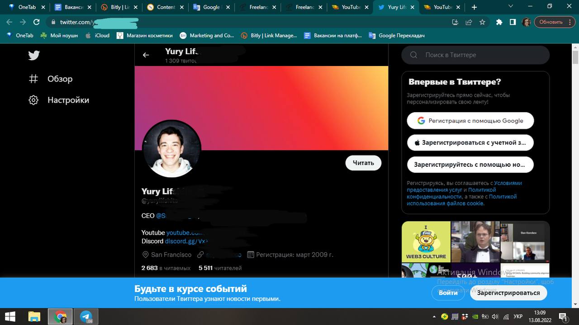The width and height of the screenshot is (579, 325).
Task: Open OneTab bookmark
Action: [20, 35]
